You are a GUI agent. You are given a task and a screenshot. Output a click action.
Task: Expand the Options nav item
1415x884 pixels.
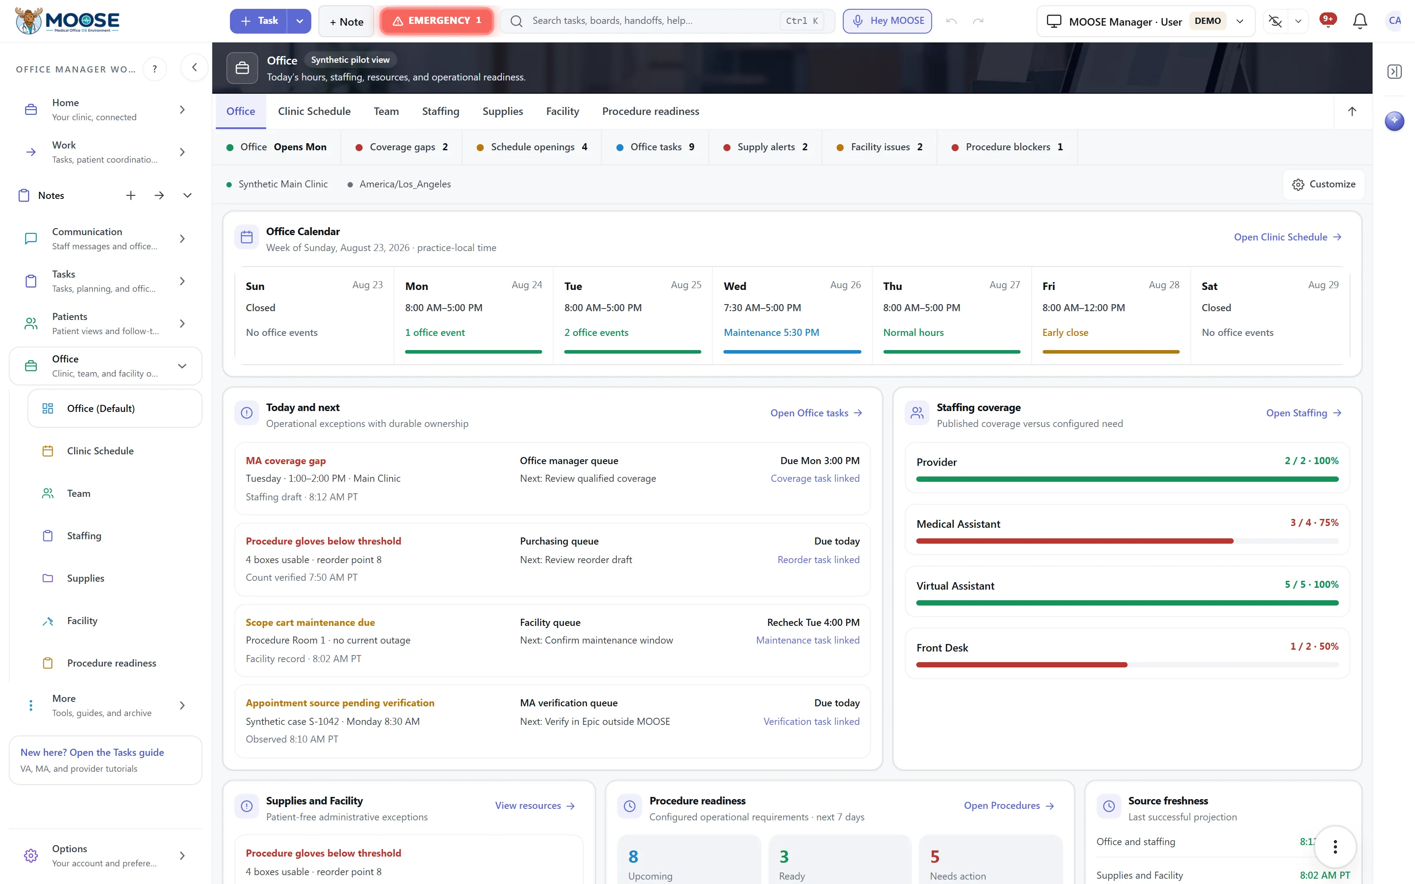click(182, 855)
